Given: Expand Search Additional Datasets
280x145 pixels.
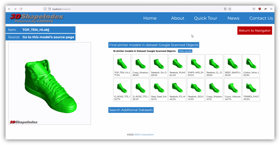Looking at the screenshot, I should (x=131, y=110).
